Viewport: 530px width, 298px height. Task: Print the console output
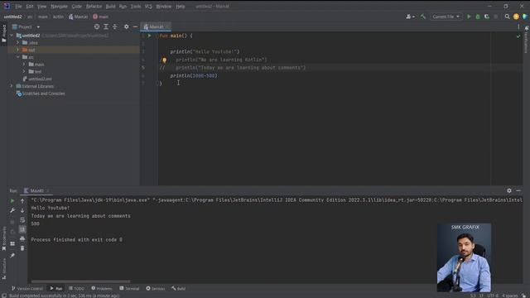22,239
